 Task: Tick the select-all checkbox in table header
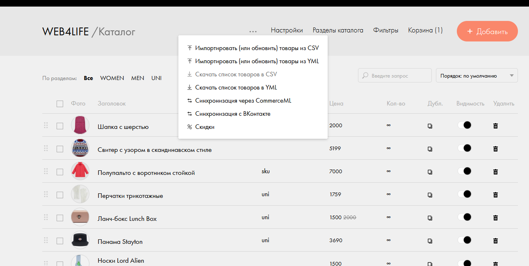[60, 104]
